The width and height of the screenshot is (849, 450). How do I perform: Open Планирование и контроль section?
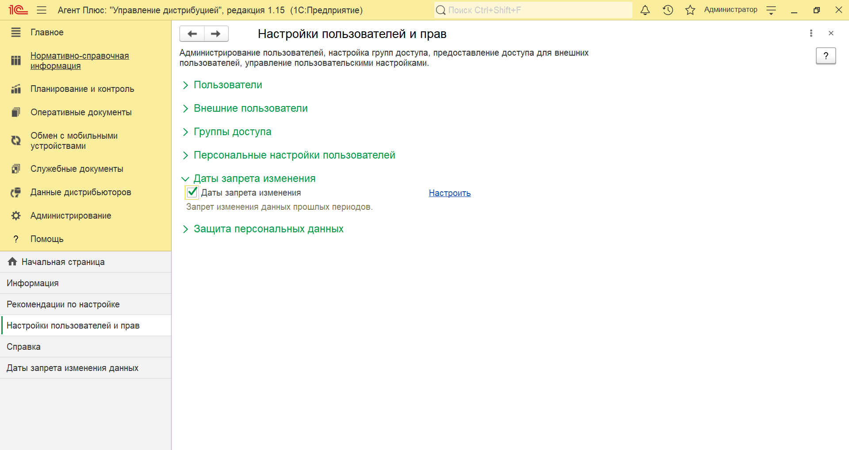[x=85, y=89]
